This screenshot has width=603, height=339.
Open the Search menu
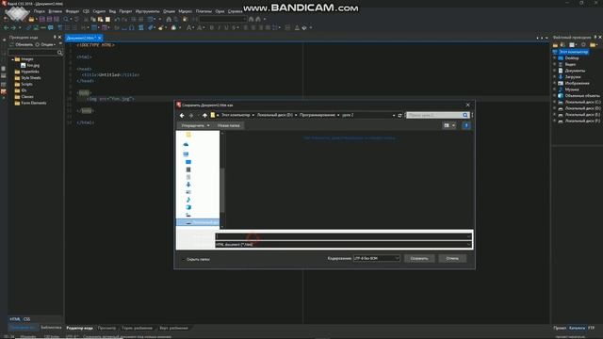[39, 11]
